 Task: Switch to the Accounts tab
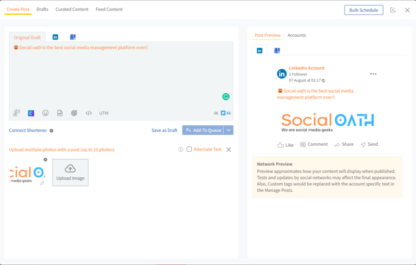pyautogui.click(x=297, y=35)
